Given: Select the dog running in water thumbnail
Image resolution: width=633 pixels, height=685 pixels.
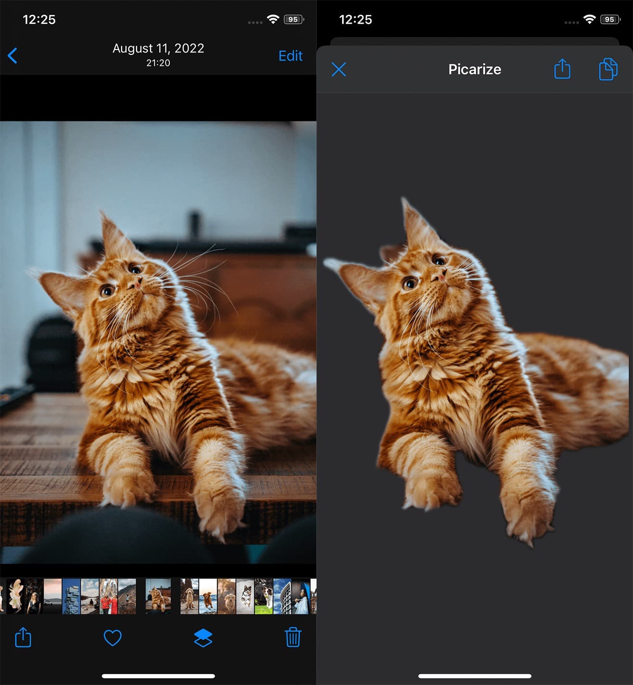Looking at the screenshot, I should (207, 596).
